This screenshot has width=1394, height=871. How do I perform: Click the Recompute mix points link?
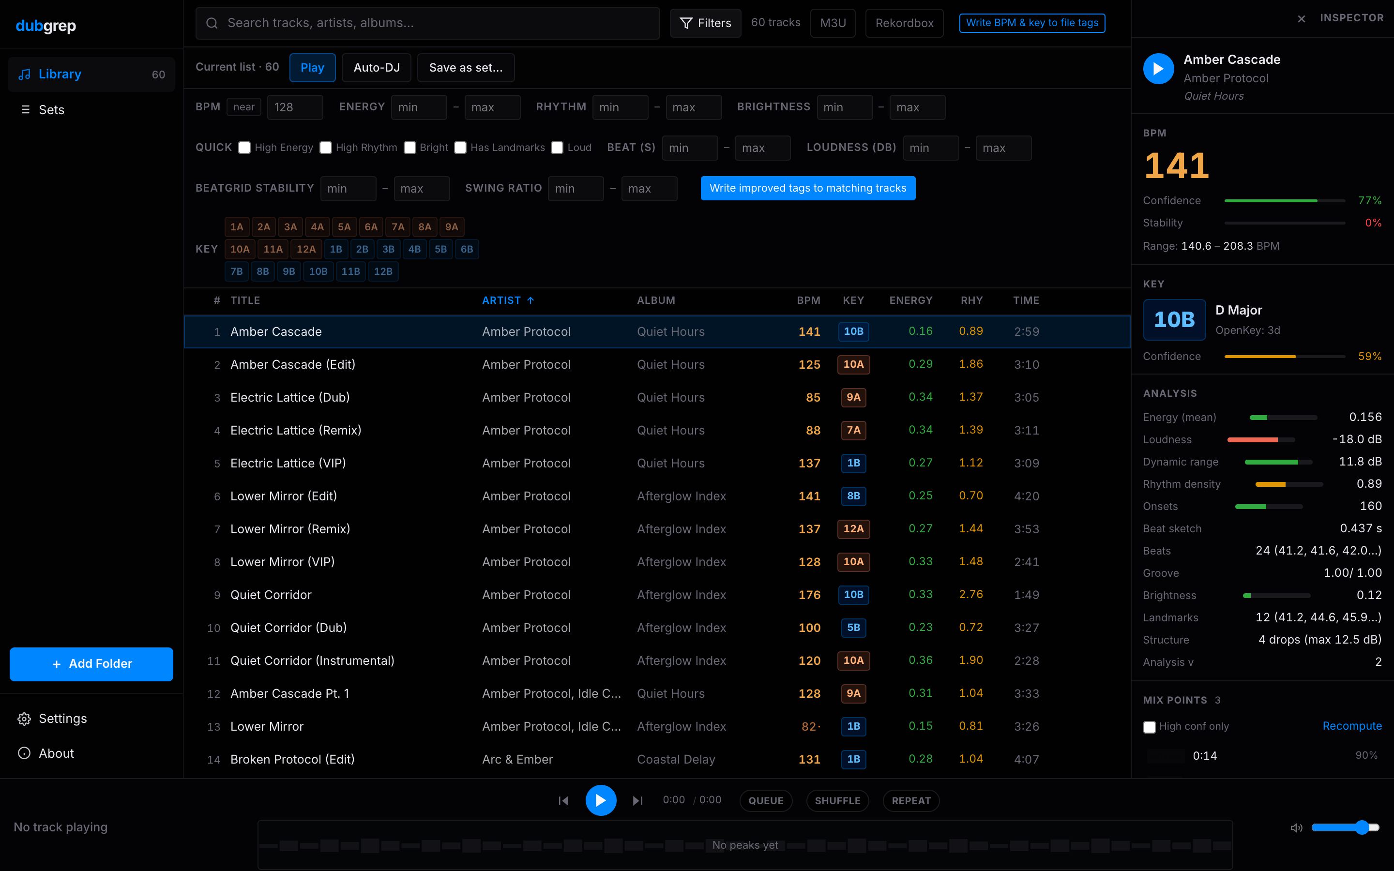click(x=1352, y=726)
